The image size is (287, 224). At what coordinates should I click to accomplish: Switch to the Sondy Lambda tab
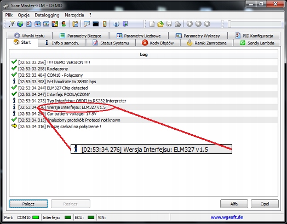[x=257, y=43]
